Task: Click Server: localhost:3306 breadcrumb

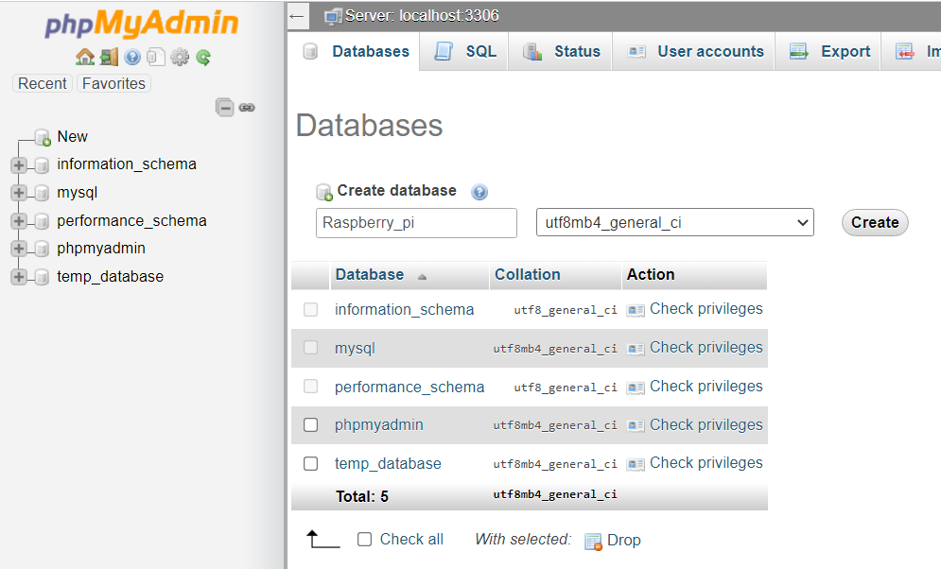Action: [x=422, y=15]
